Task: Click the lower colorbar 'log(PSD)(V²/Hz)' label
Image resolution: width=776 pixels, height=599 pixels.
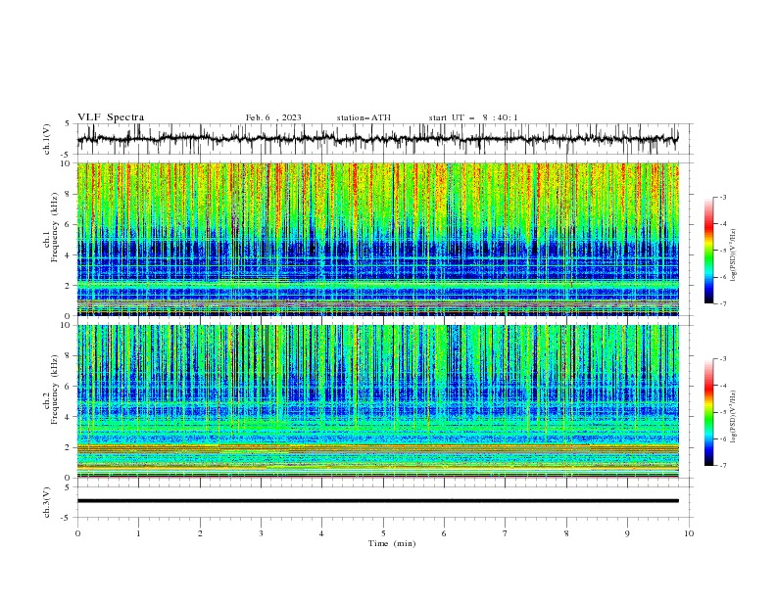Action: pos(734,416)
